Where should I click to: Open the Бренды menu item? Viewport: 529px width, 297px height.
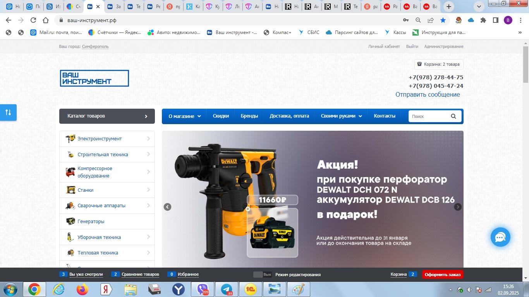coord(249,116)
